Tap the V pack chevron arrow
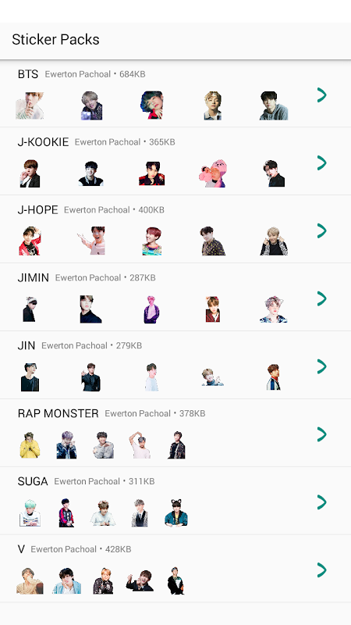 [x=321, y=570]
